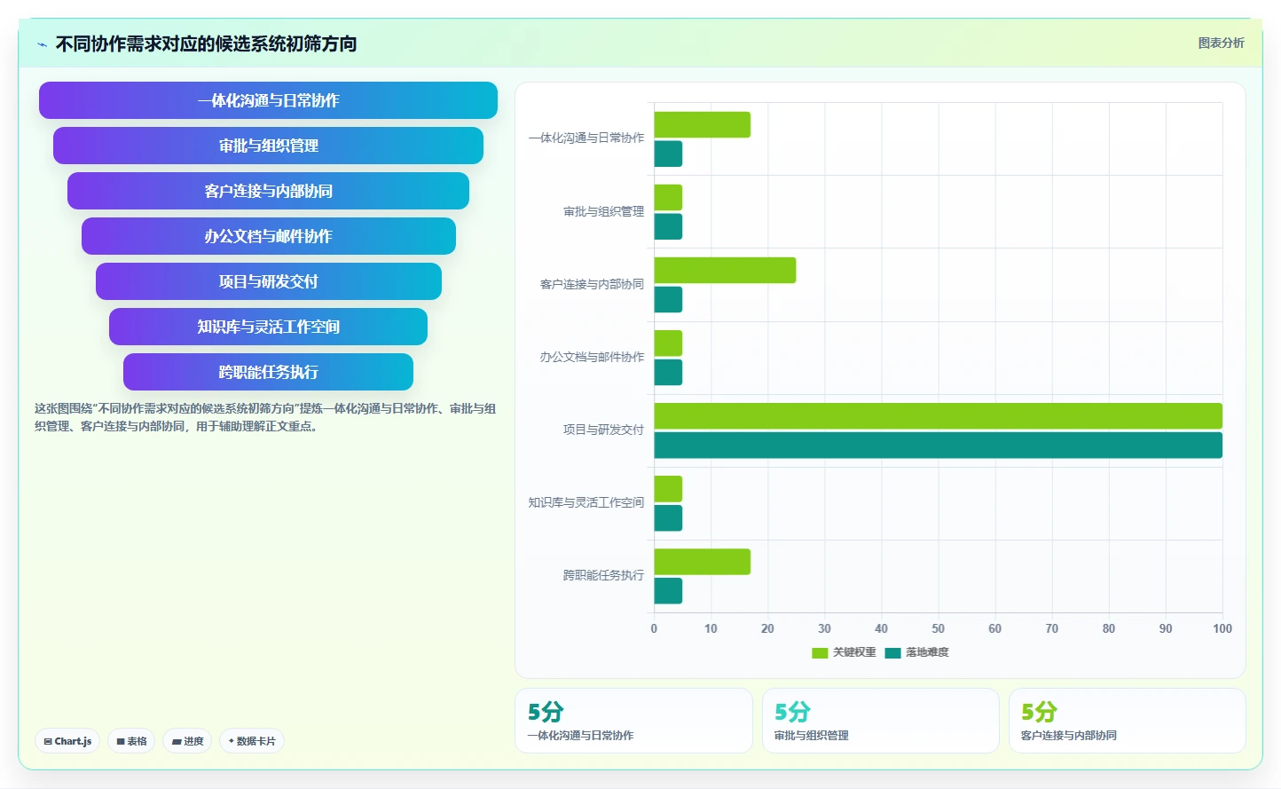This screenshot has height=789, width=1281.
Task: Select the 客户连接与内部协同 funnel stage
Action: 268,191
